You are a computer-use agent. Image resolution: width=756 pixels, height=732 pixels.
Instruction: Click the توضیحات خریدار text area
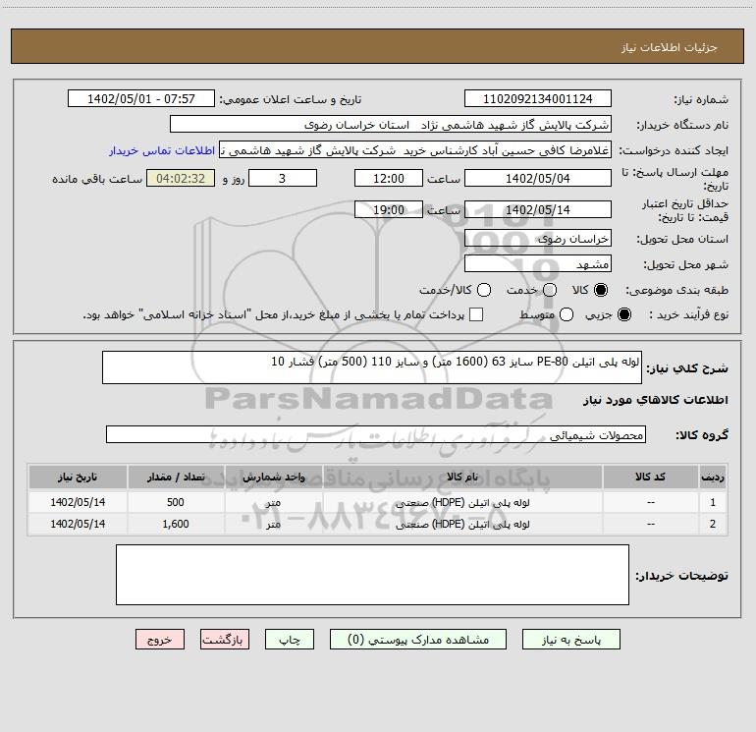click(x=372, y=575)
